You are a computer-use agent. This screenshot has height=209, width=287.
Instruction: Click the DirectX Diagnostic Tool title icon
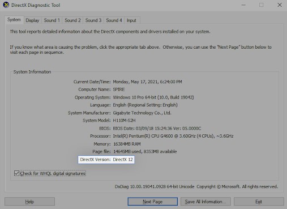(x=6, y=5)
